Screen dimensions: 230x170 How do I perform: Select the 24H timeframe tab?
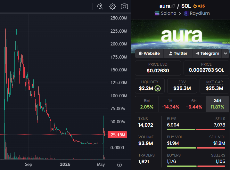point(217,104)
